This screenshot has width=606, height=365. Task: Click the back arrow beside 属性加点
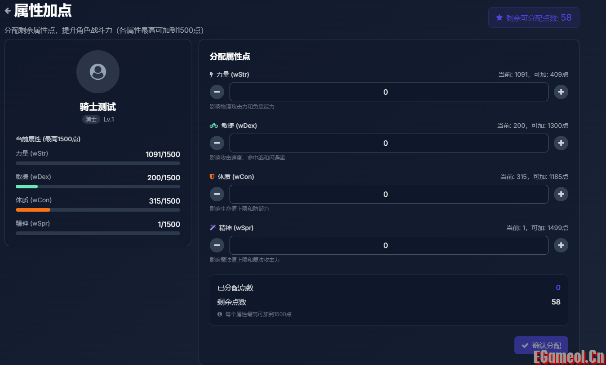coord(7,11)
